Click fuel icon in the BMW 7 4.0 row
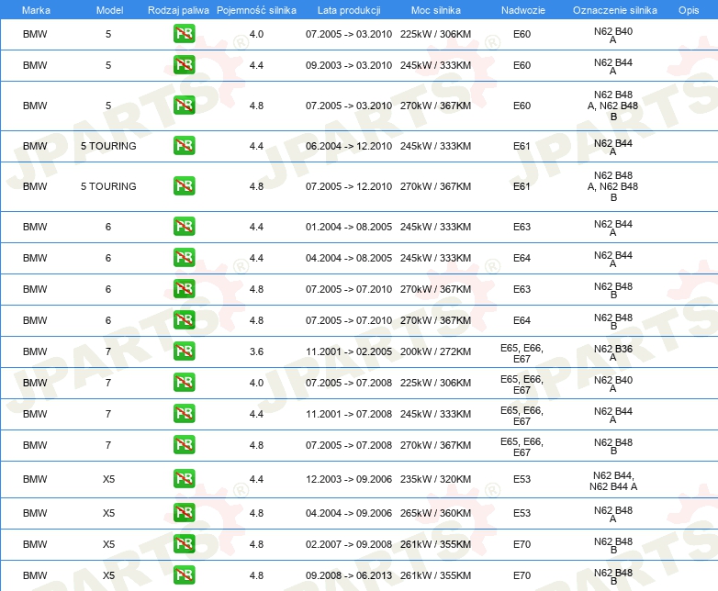 [184, 383]
